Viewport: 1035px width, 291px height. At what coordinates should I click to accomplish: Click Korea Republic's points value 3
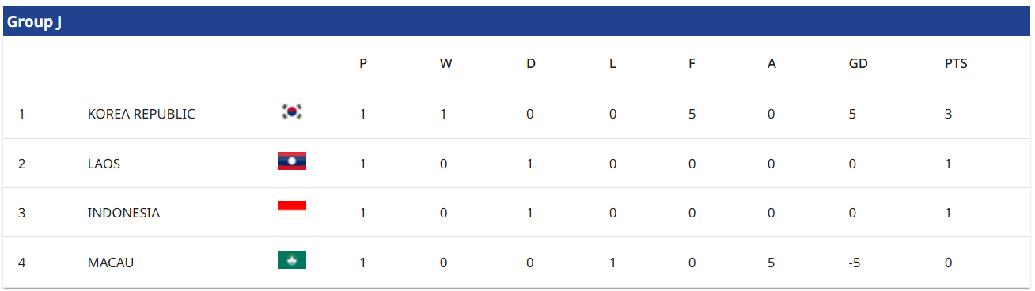click(x=948, y=114)
